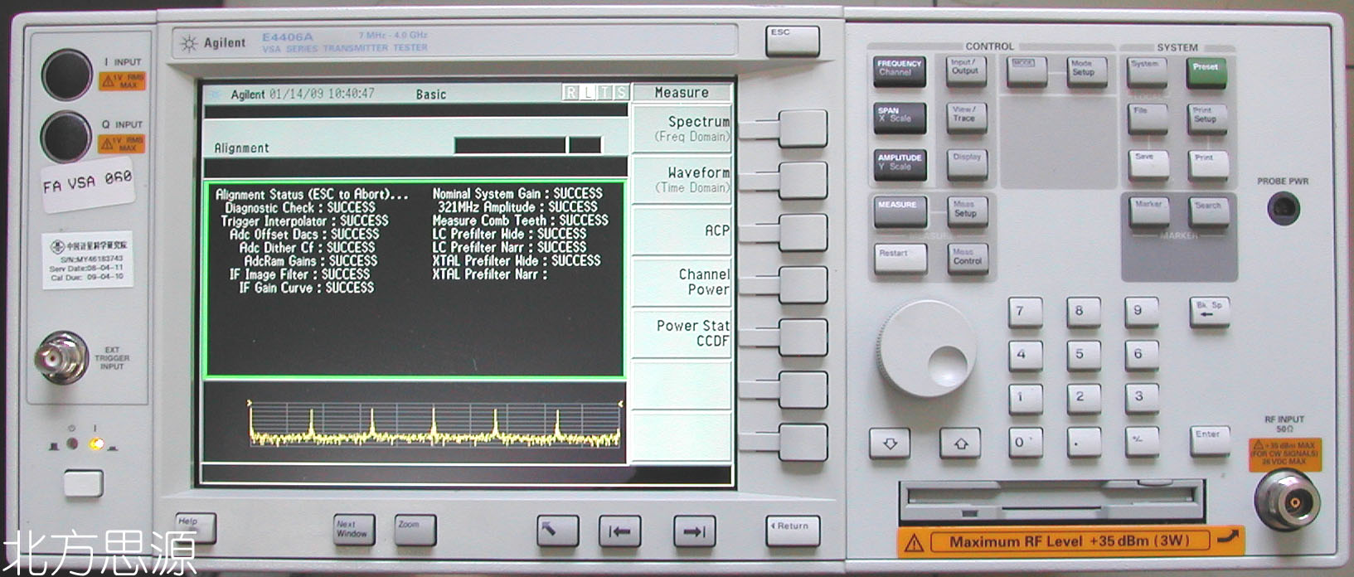Tap the Marker key

[x=1149, y=212]
